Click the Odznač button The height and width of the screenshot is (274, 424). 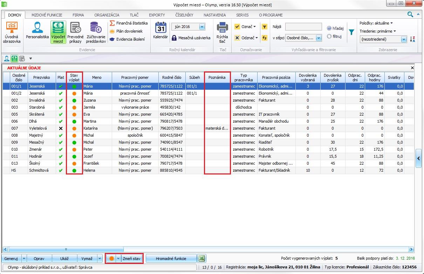(x=246, y=38)
